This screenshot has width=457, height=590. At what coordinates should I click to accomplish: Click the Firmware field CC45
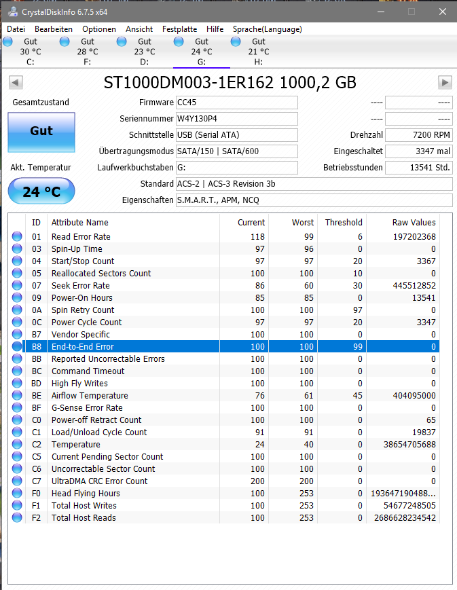coord(237,103)
